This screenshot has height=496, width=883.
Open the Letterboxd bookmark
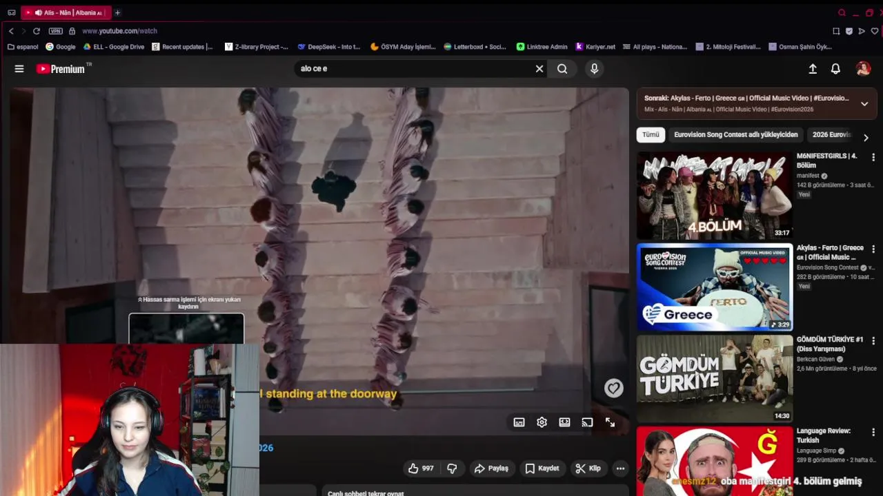point(475,47)
